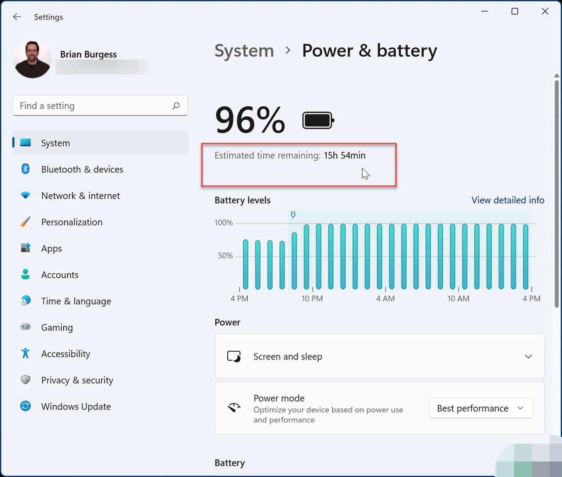The height and width of the screenshot is (477, 562).
Task: Select the Network & internet globe icon
Action: pos(26,195)
